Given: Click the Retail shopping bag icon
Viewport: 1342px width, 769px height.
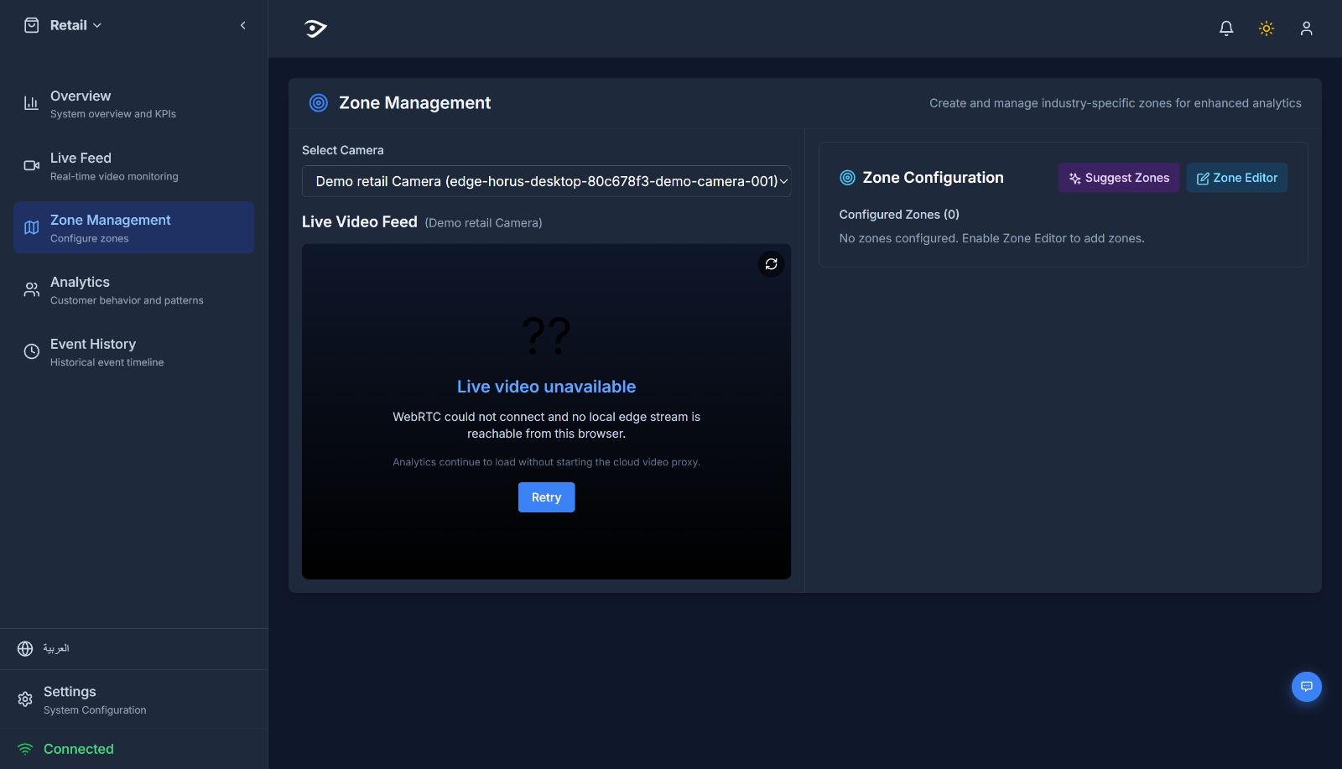Looking at the screenshot, I should (x=31, y=25).
